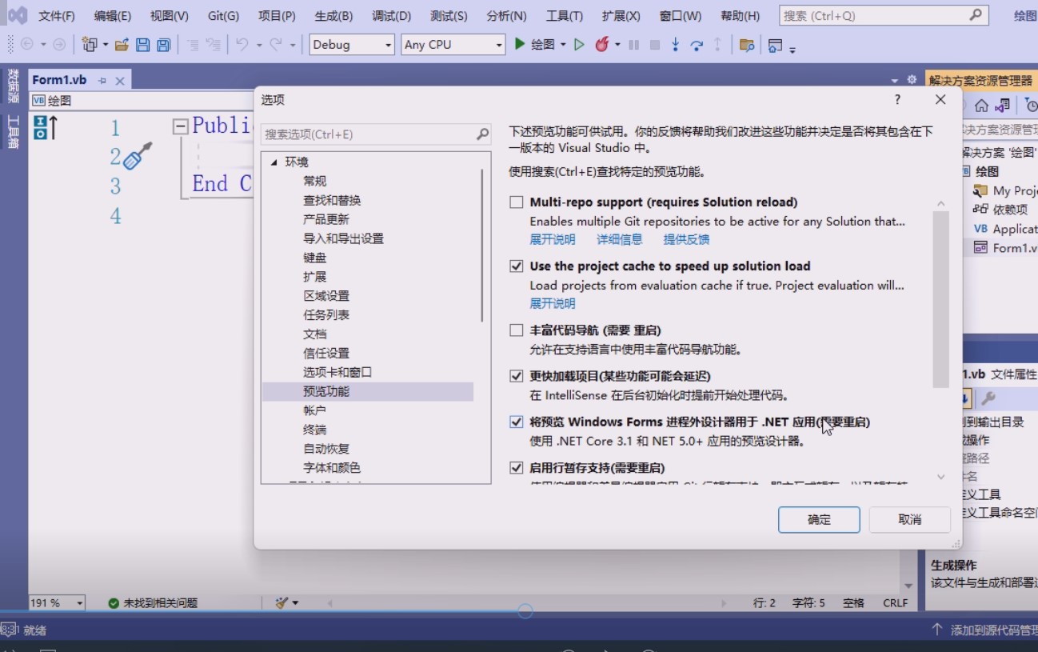Enable Multi-repo support checkbox
Image resolution: width=1038 pixels, height=652 pixels.
[517, 202]
